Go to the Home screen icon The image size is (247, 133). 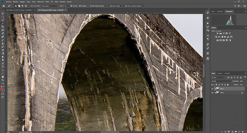click(4, 6)
